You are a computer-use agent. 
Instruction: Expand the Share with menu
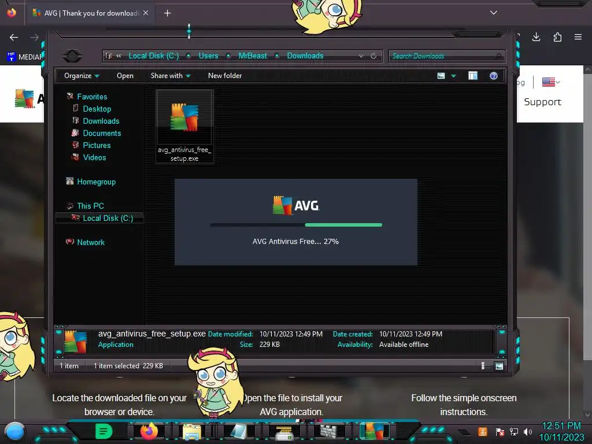[171, 76]
